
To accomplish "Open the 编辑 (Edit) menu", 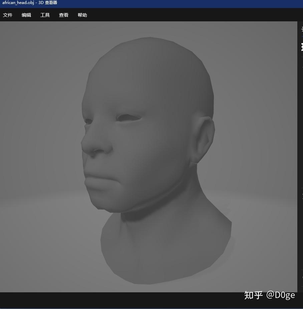I will (26, 15).
